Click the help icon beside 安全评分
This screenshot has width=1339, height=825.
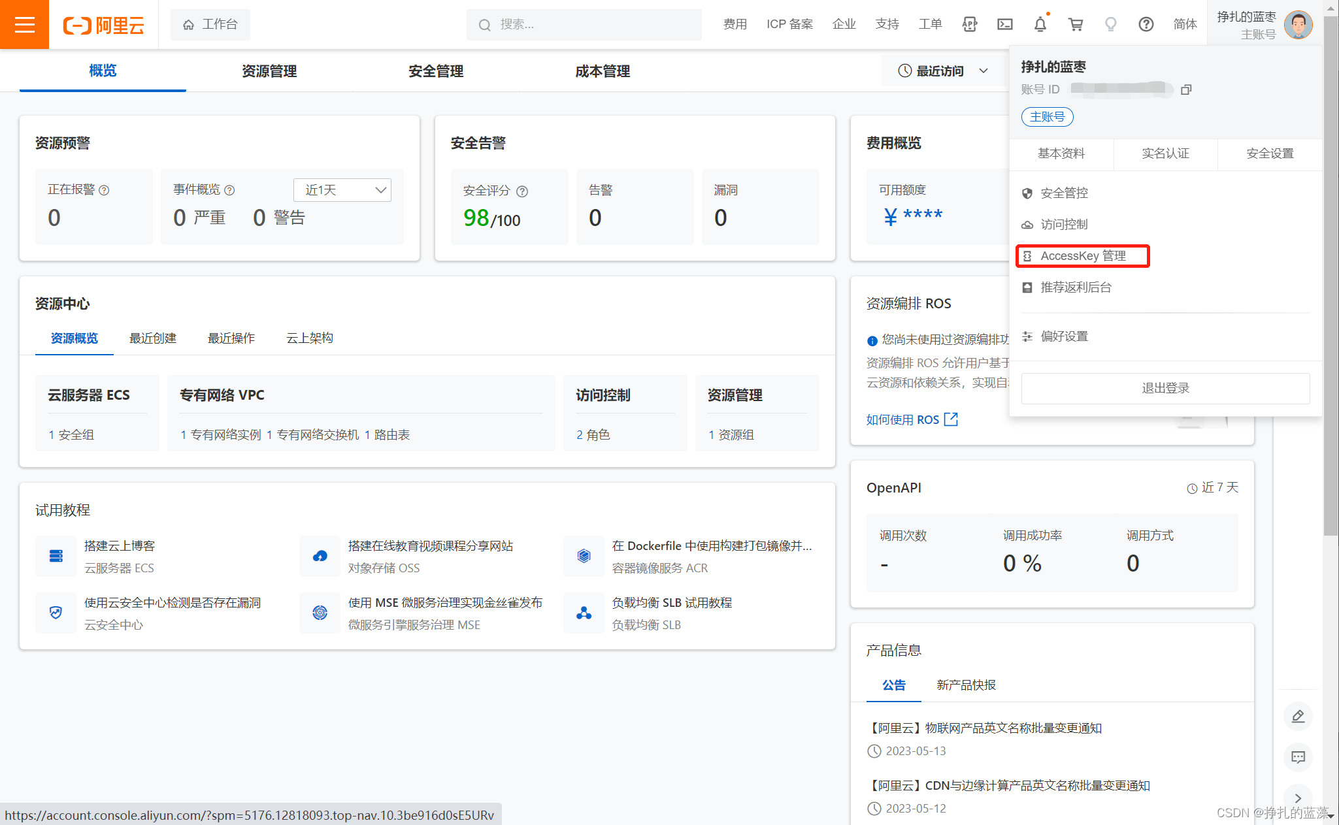click(522, 191)
